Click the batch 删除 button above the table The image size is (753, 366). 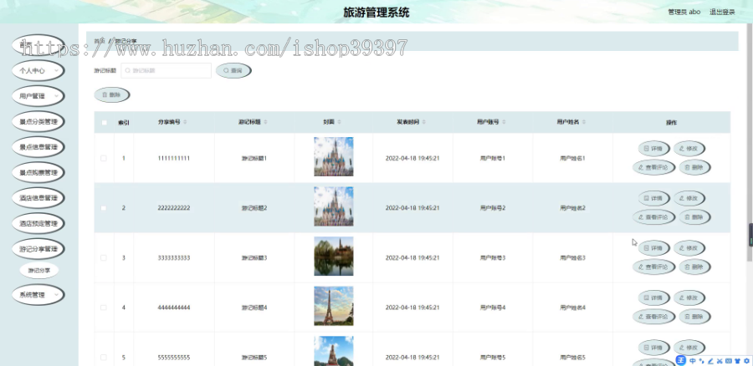point(112,95)
